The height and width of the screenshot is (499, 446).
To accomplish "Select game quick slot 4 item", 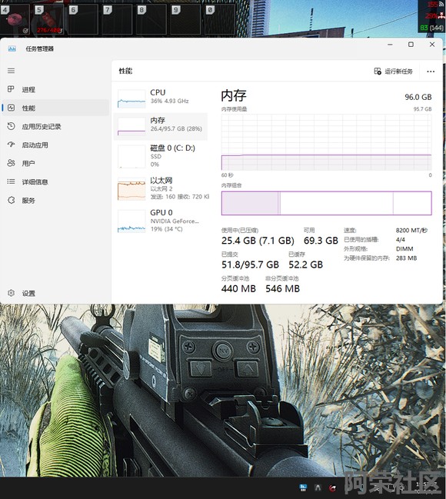I will tap(15, 19).
